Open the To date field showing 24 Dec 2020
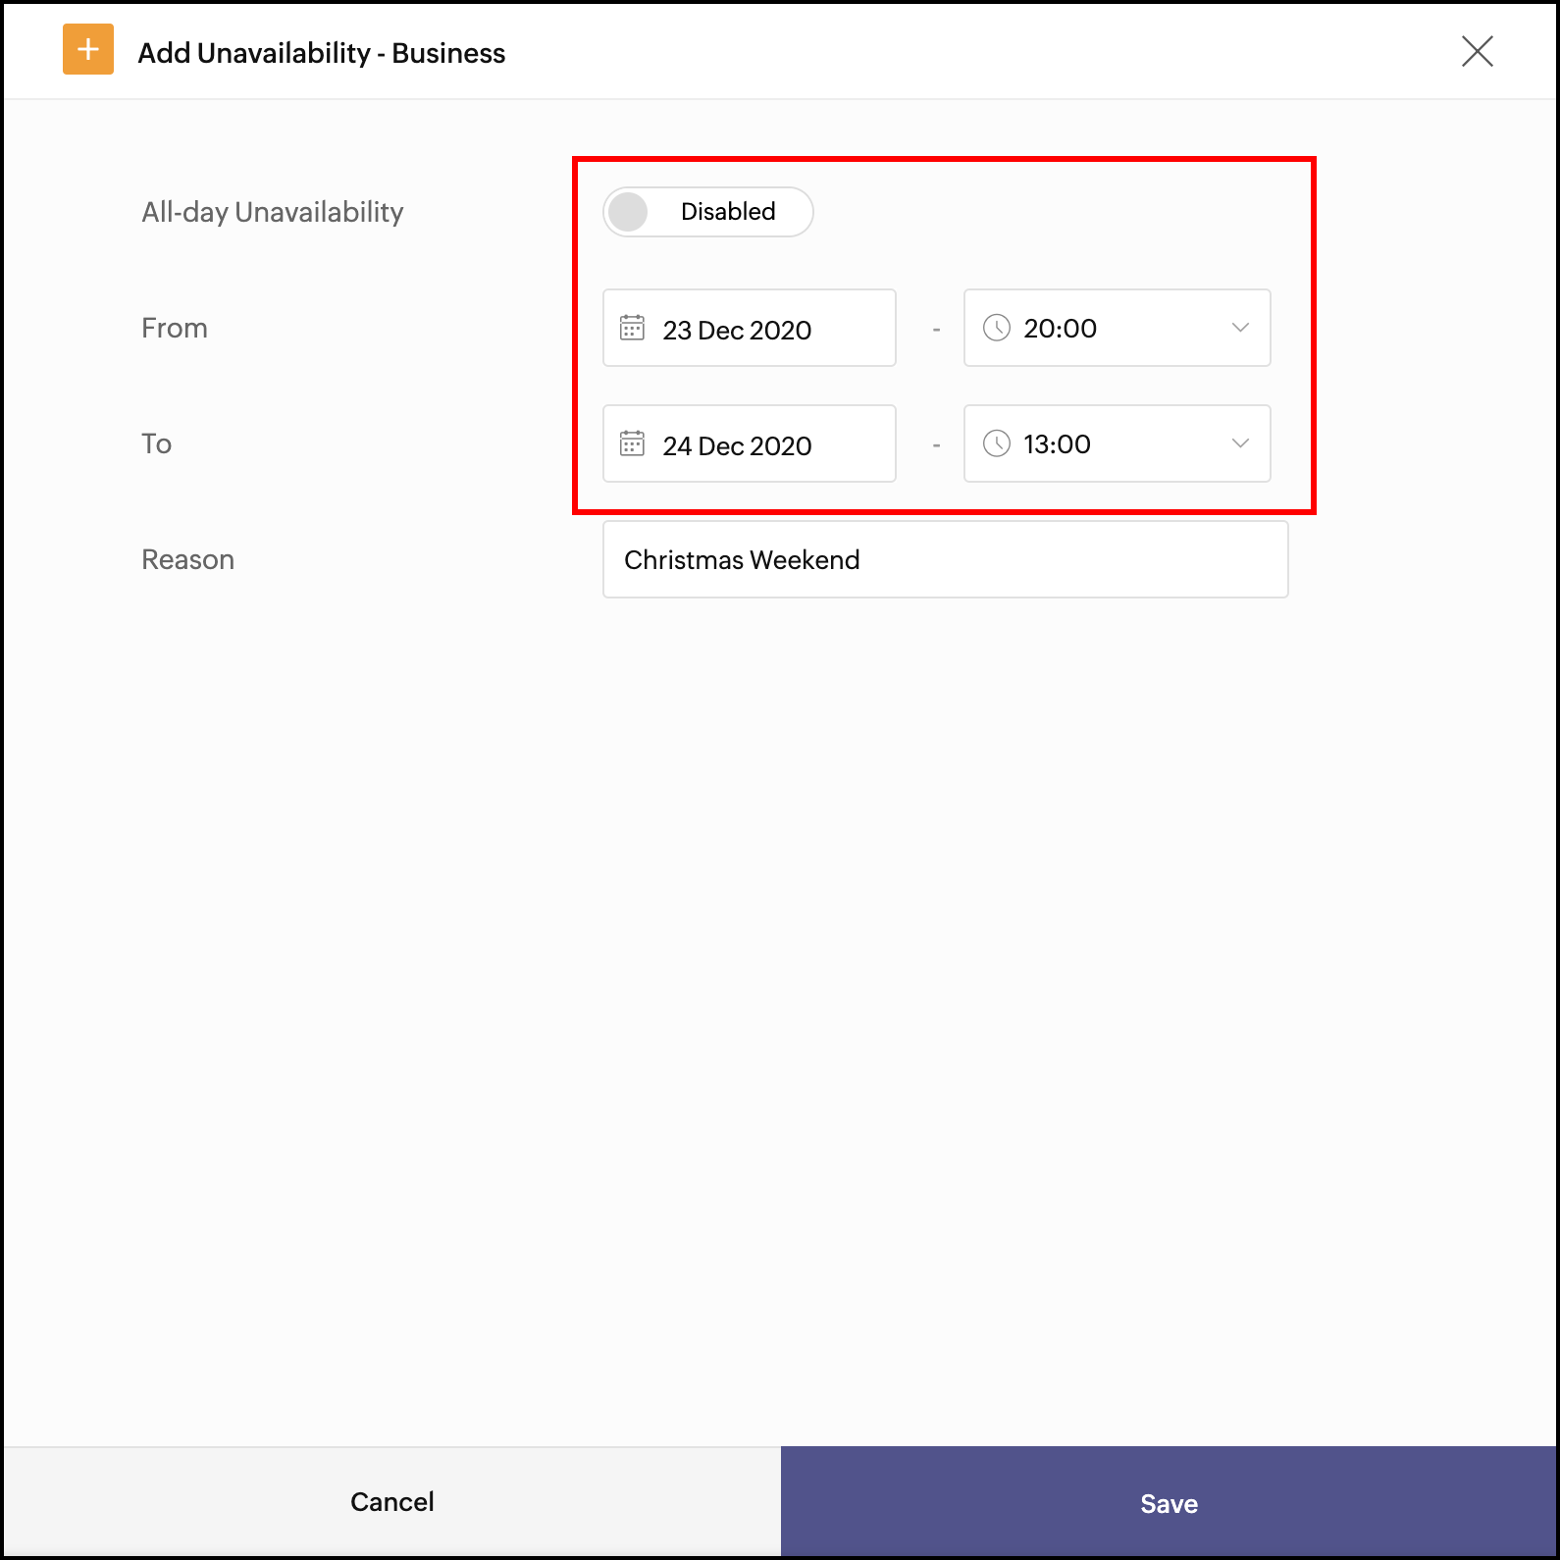This screenshot has height=1560, width=1560. pos(749,444)
